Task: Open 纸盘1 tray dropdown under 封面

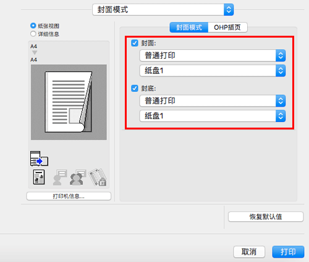Action: click(213, 71)
